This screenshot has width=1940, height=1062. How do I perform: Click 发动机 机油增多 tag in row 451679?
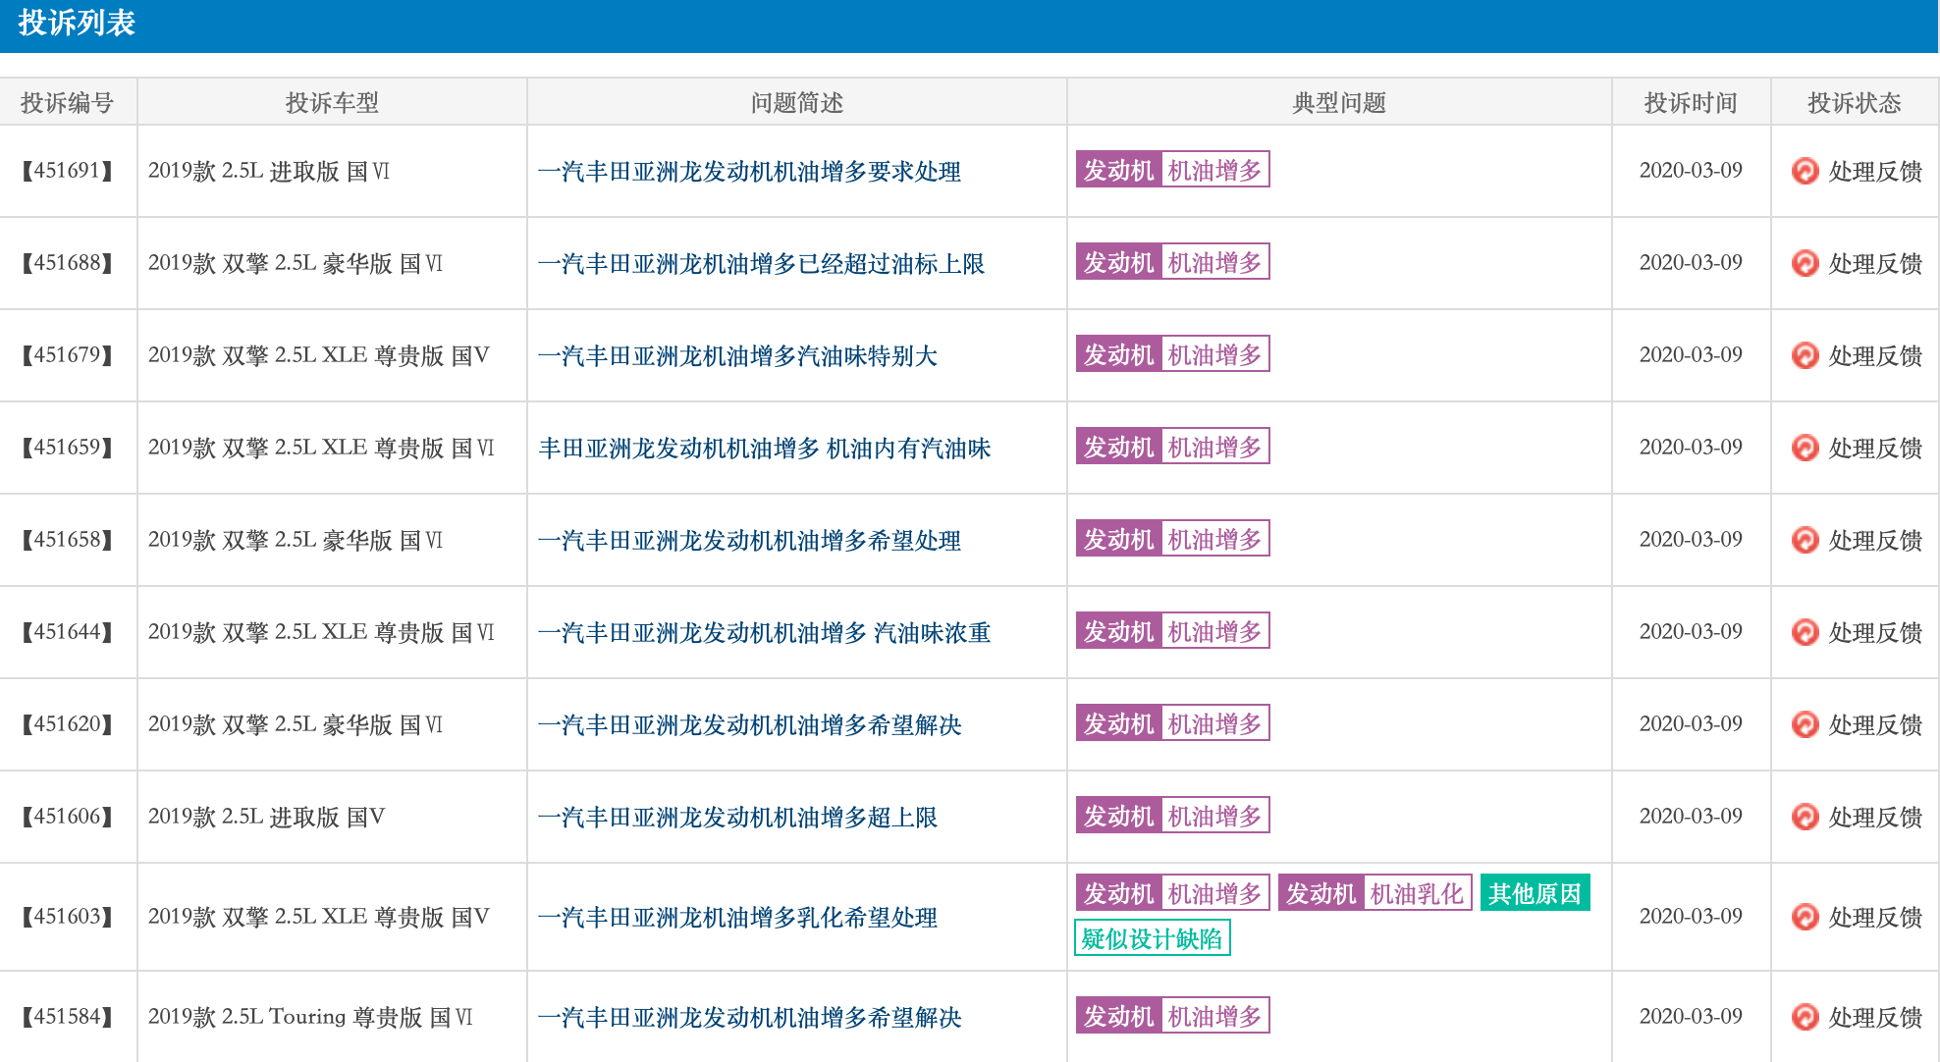tap(1172, 354)
